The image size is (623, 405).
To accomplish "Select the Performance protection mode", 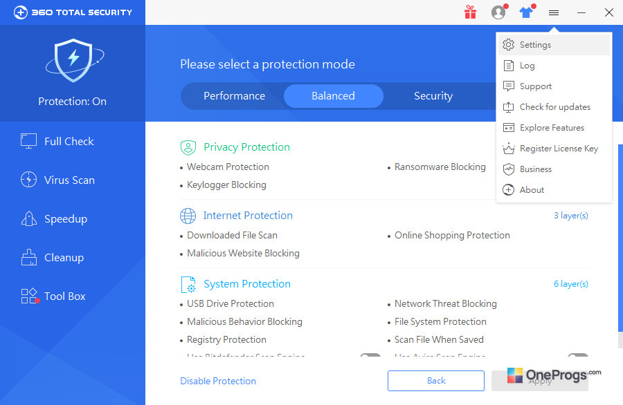I will [235, 96].
